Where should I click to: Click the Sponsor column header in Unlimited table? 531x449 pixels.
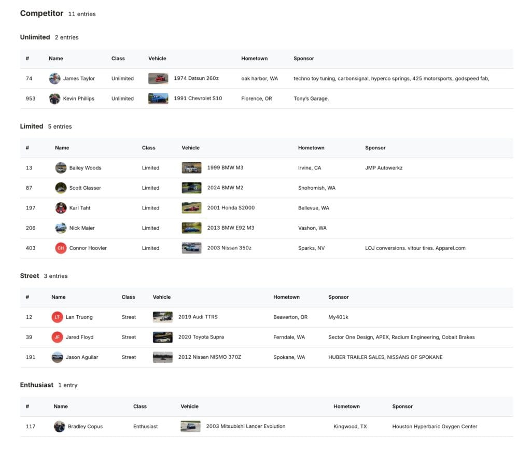(304, 59)
